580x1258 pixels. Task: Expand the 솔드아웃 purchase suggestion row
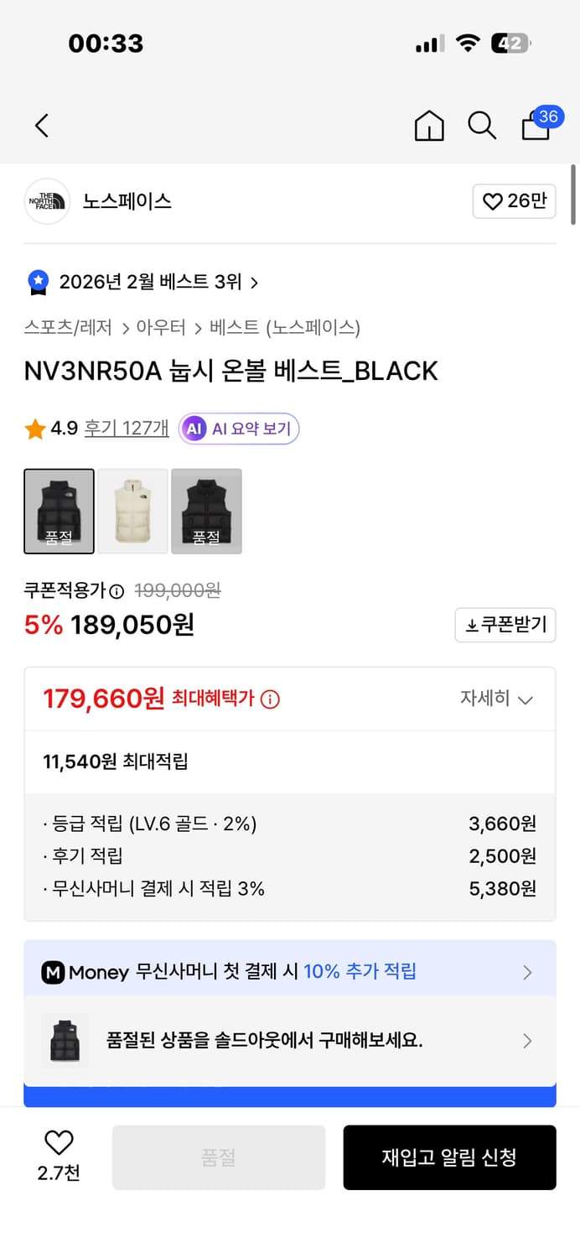click(x=526, y=1041)
